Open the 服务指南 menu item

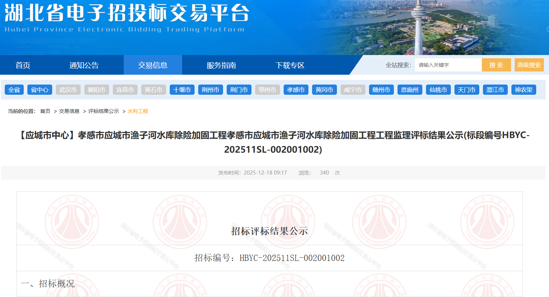pos(221,65)
